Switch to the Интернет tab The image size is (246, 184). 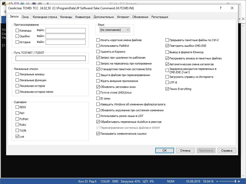123,17
